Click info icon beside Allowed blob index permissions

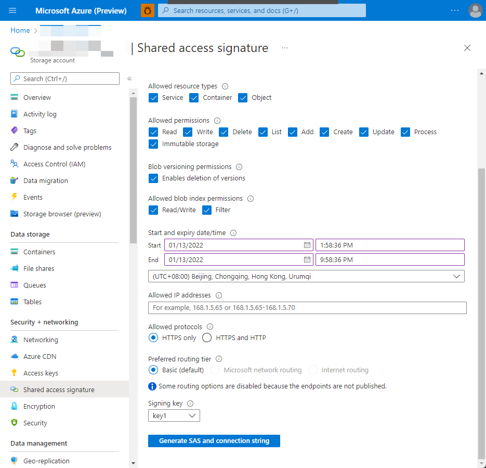pyautogui.click(x=251, y=199)
